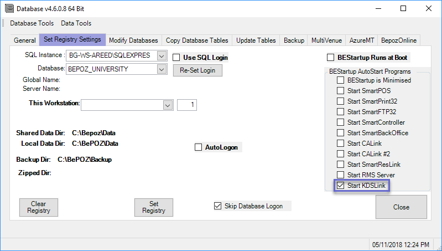Disable Skip Database Logon checkbox
Viewport: 442px width, 251px height.
pyautogui.click(x=217, y=206)
